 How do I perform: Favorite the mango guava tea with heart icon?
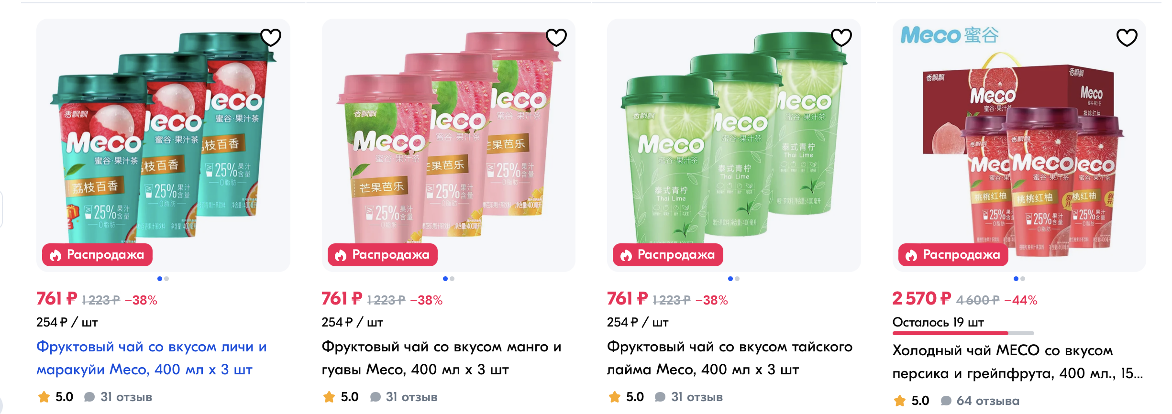coord(556,37)
